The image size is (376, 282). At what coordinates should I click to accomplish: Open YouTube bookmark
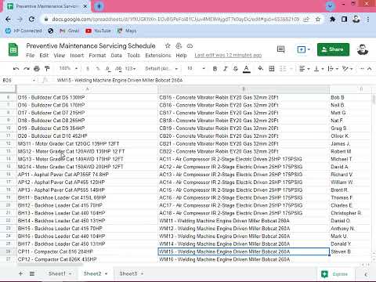point(99,31)
